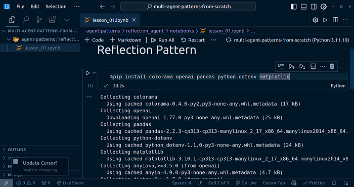
Task: Change indentation Spaces: 4
Action: click(182, 183)
